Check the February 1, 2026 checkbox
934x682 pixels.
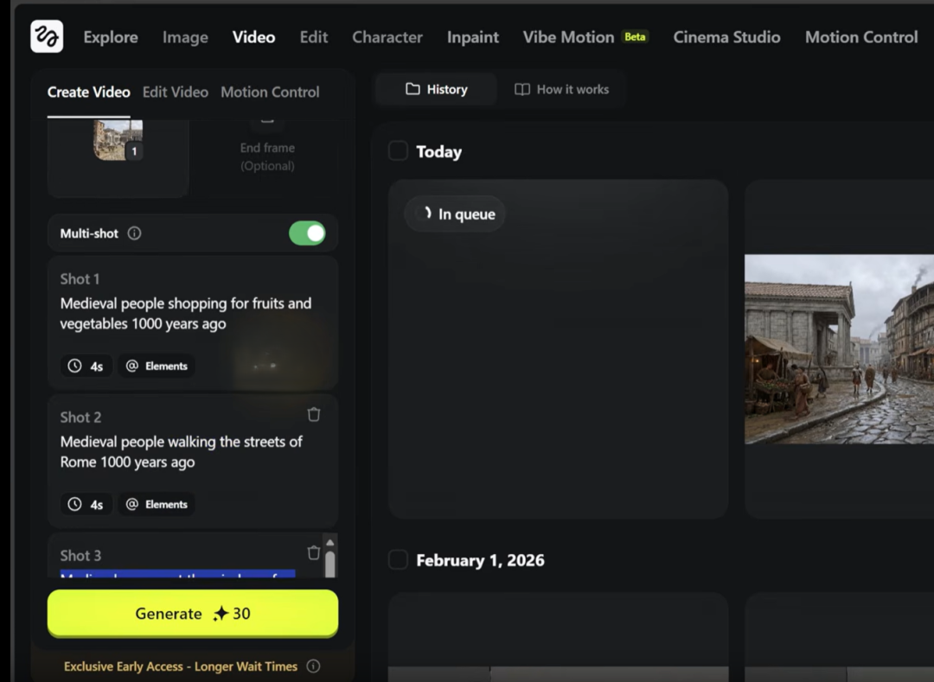pos(398,560)
